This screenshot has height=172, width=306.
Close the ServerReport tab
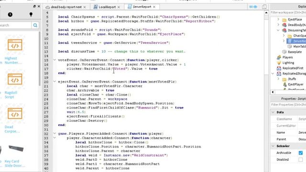[154, 7]
